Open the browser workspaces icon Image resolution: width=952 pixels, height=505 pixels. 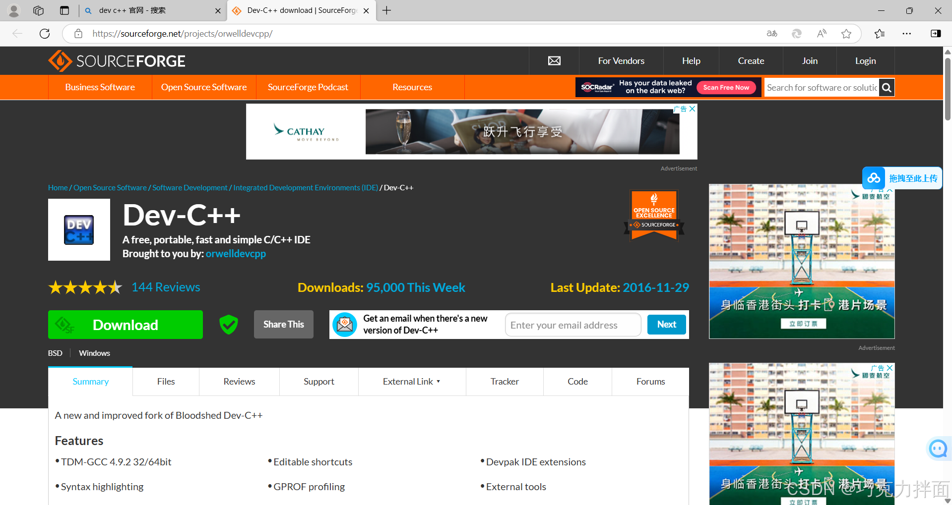[x=39, y=10]
